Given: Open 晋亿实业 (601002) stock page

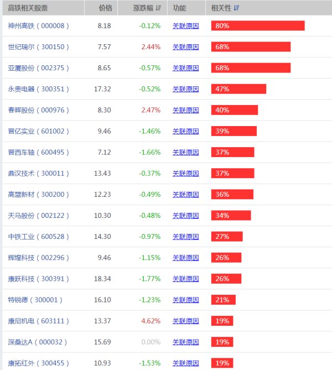Looking at the screenshot, I should pos(38,131).
